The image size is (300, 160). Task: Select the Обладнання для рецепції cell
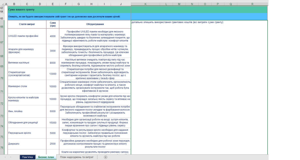tap(27, 123)
